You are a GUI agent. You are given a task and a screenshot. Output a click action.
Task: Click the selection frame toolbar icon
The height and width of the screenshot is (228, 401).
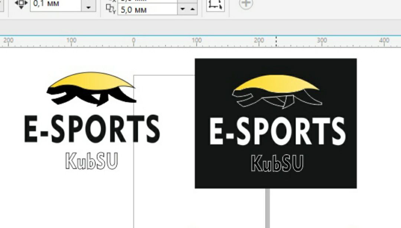pos(215,4)
